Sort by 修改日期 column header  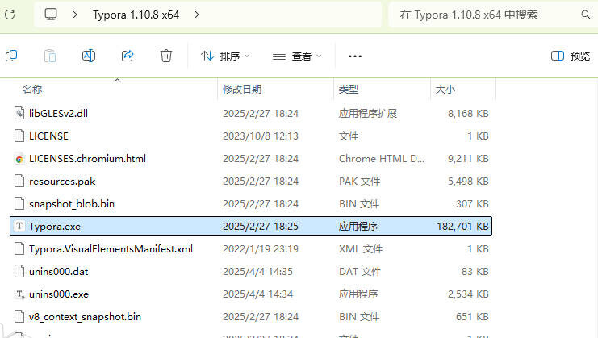242,90
